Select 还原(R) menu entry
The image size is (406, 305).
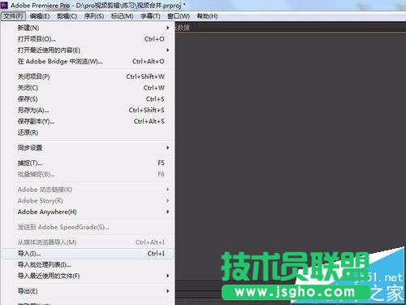(87, 133)
